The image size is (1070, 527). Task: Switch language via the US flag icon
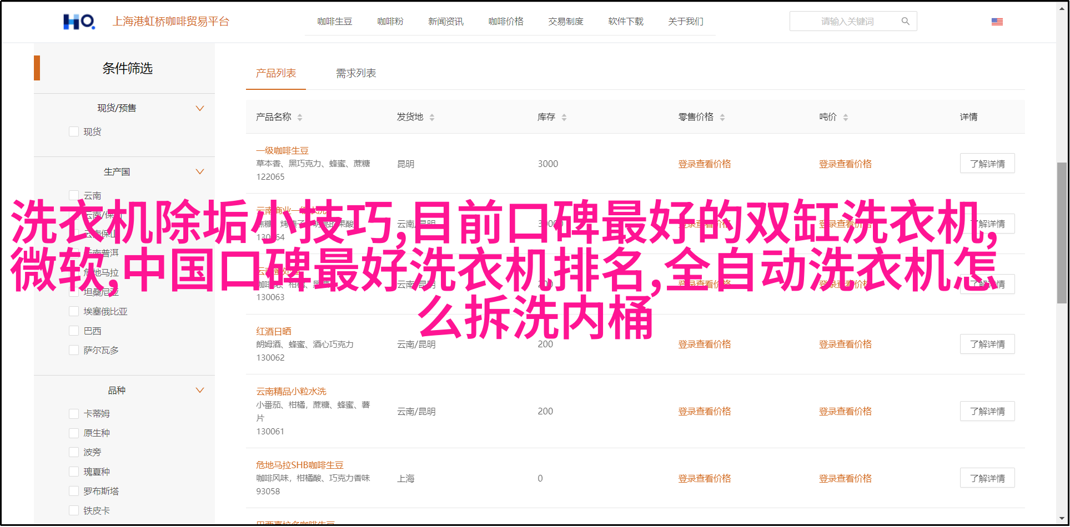(997, 22)
